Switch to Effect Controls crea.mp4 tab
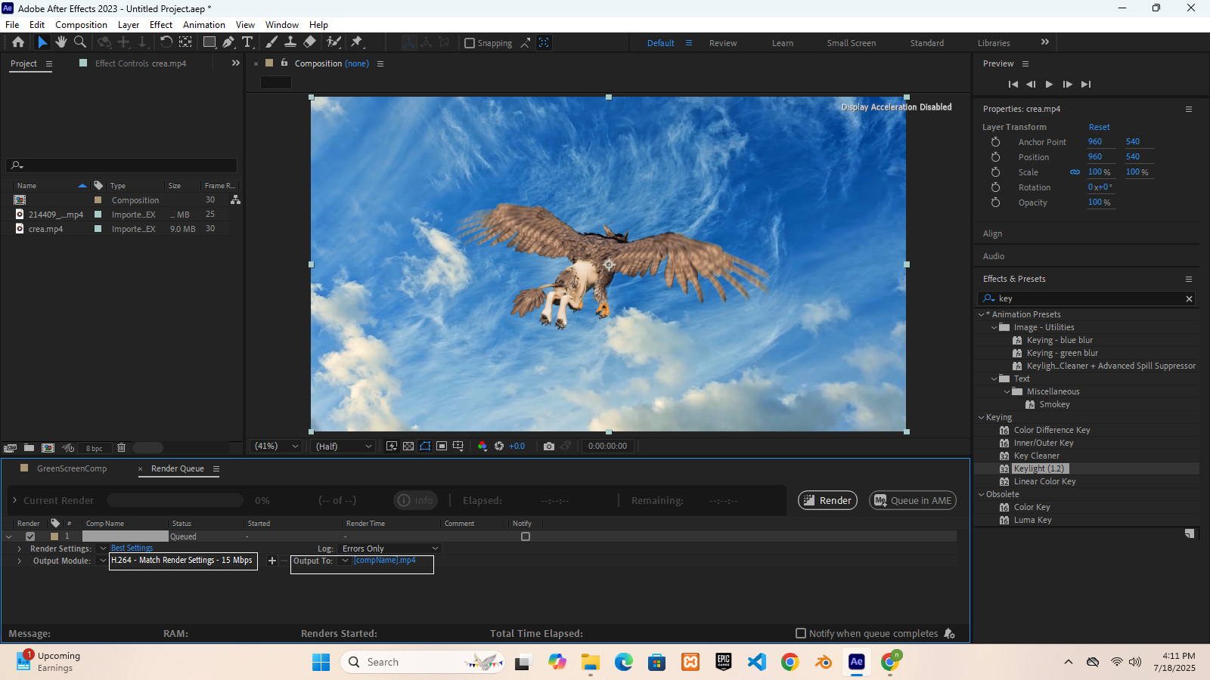Image resolution: width=1210 pixels, height=680 pixels. point(141,63)
